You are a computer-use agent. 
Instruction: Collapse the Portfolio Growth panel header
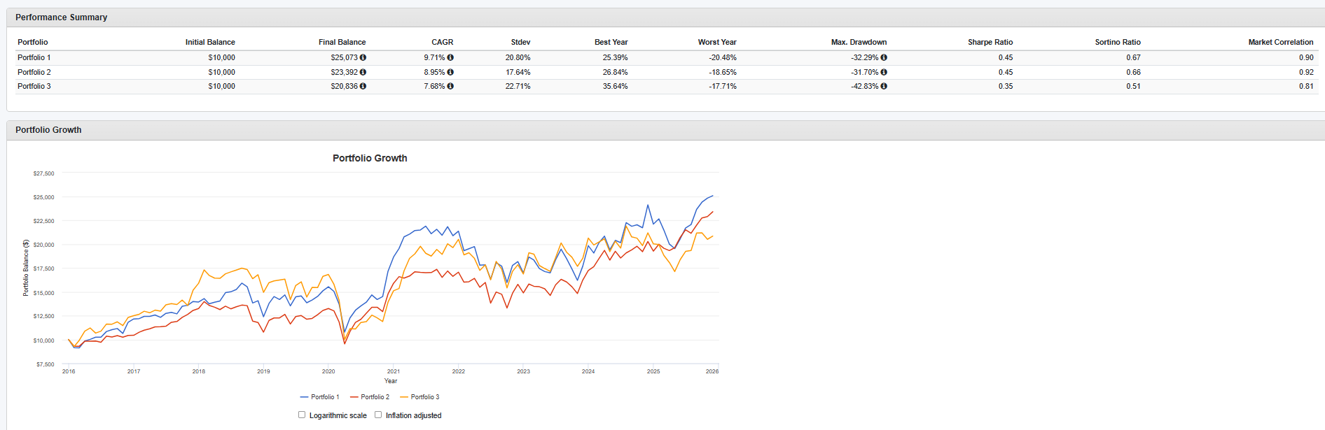tap(48, 130)
